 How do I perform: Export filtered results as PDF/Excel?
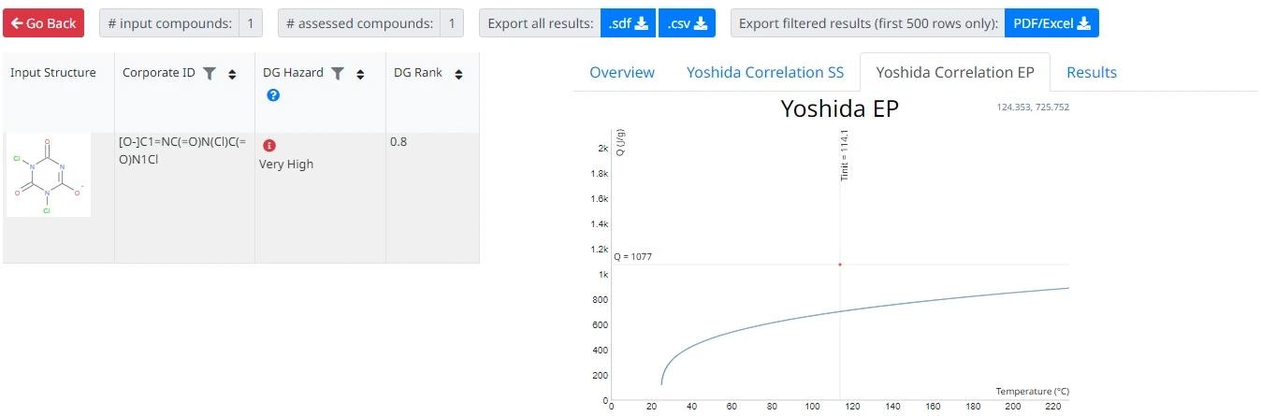click(x=1051, y=22)
